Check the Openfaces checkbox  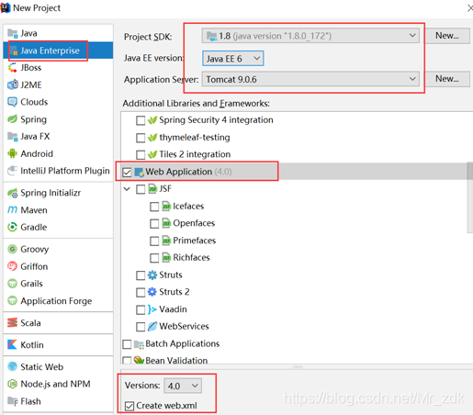(x=154, y=224)
